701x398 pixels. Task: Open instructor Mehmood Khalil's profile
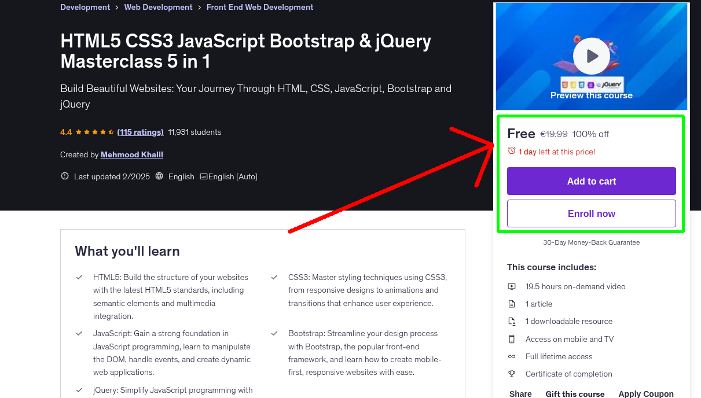click(x=132, y=154)
